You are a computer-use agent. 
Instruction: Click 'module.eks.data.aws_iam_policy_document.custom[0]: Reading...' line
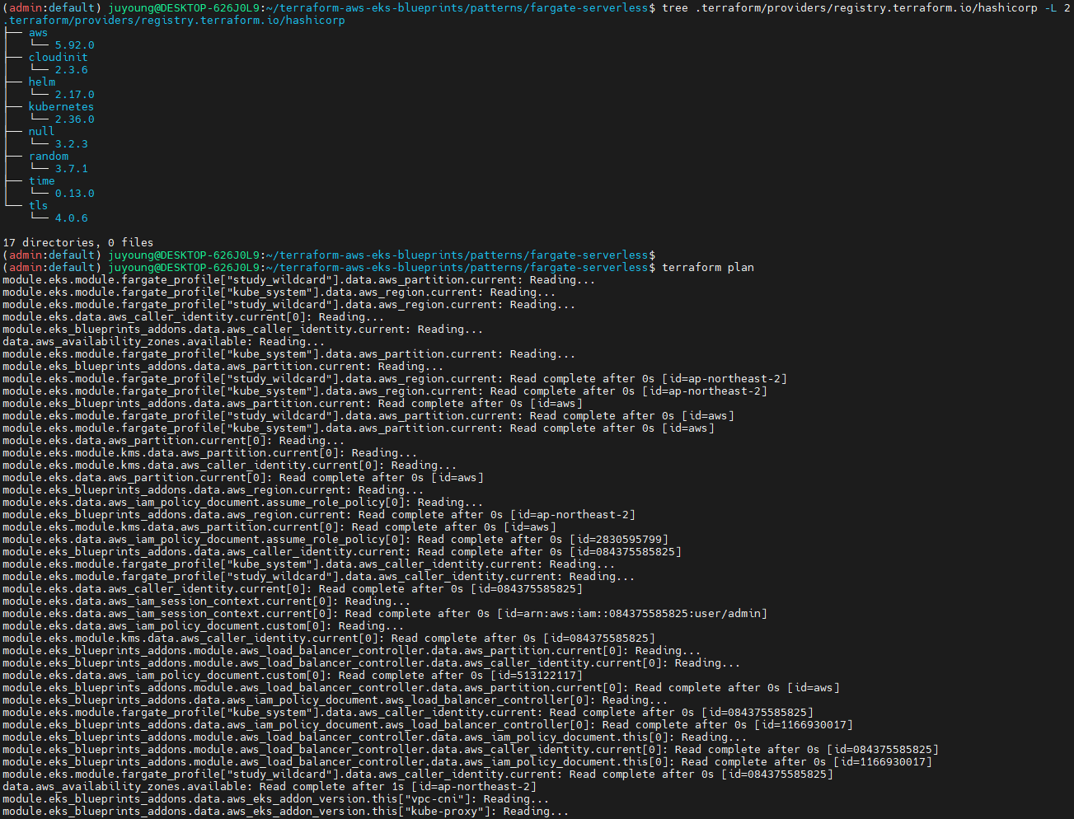(x=204, y=626)
